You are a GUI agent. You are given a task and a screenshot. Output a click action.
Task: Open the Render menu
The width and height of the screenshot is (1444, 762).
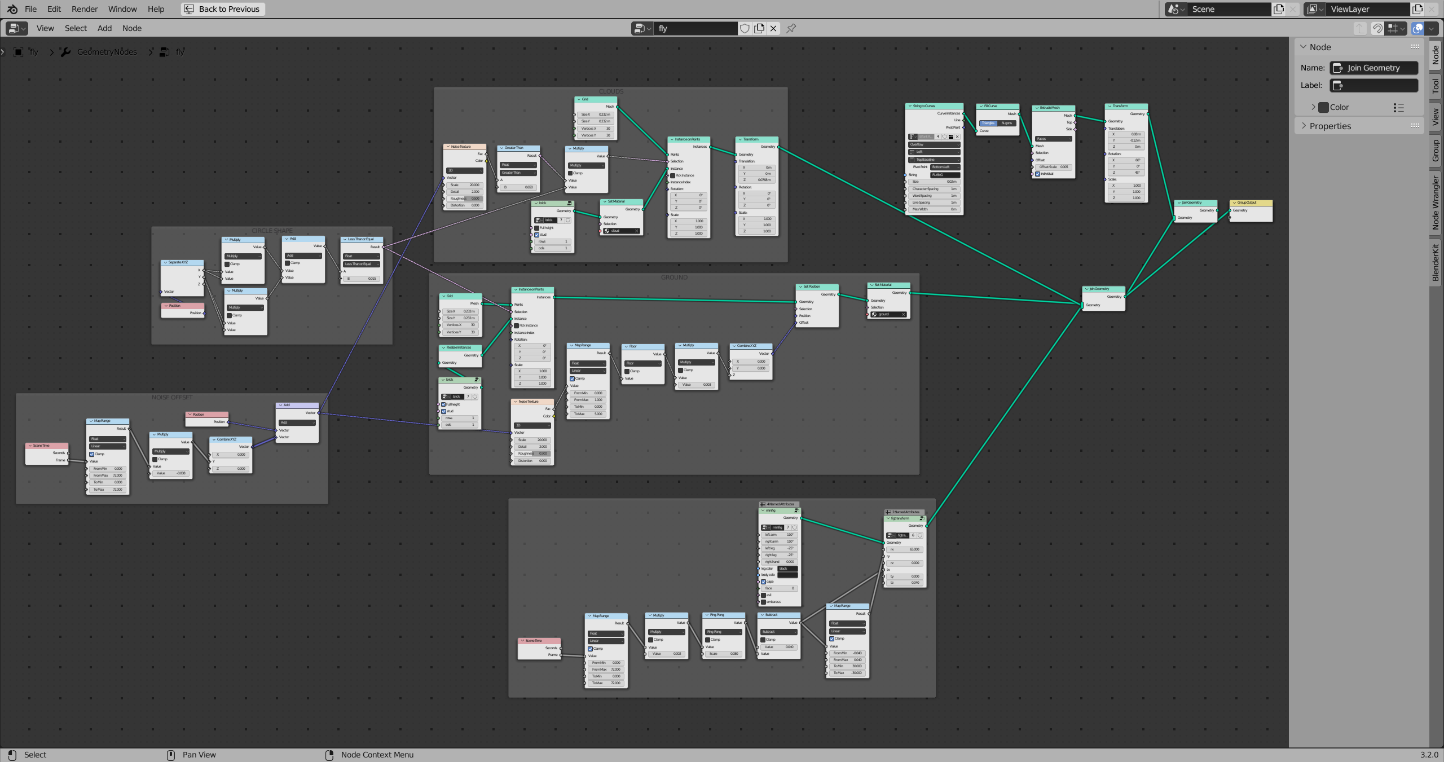click(85, 9)
